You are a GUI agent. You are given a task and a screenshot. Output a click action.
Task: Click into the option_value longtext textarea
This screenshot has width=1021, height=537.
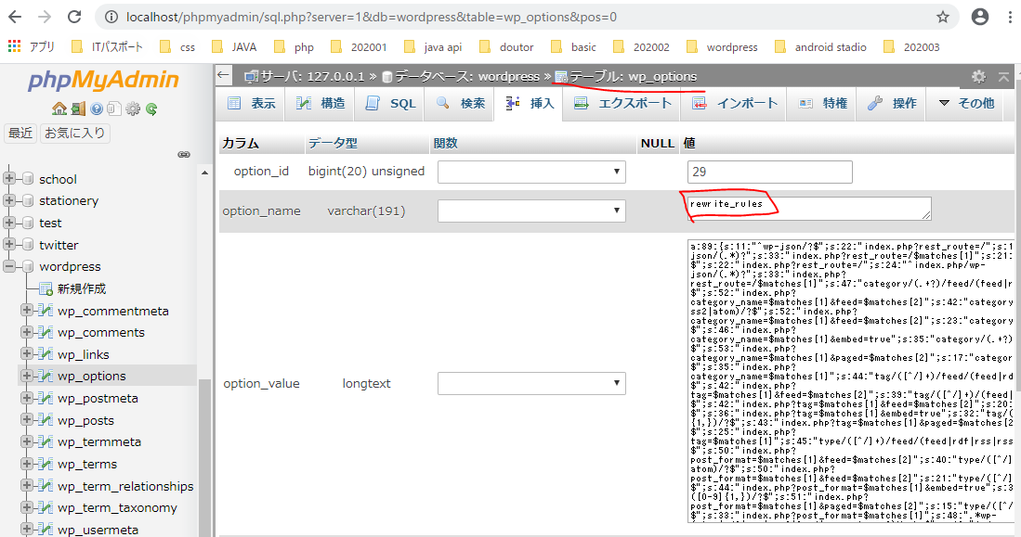coord(851,381)
